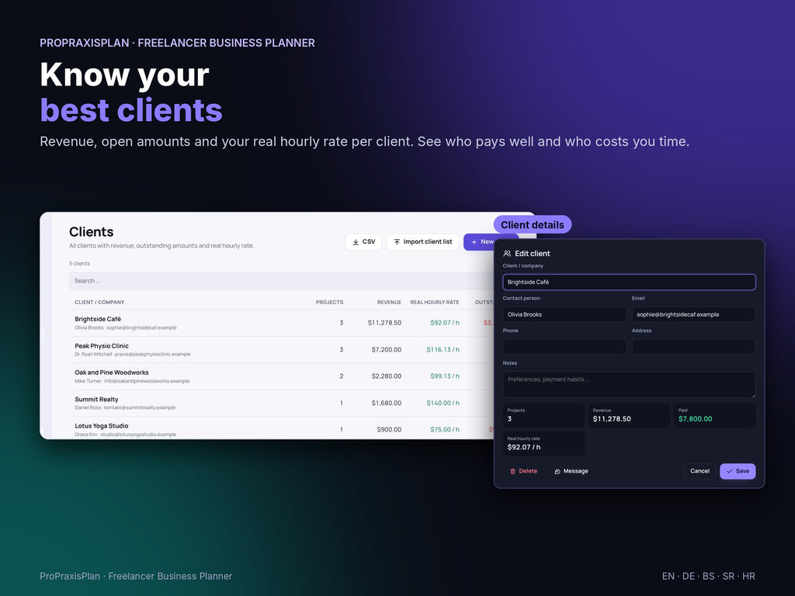Click the CLIENT / COMPANY column header
The width and height of the screenshot is (795, 596).
[x=99, y=302]
